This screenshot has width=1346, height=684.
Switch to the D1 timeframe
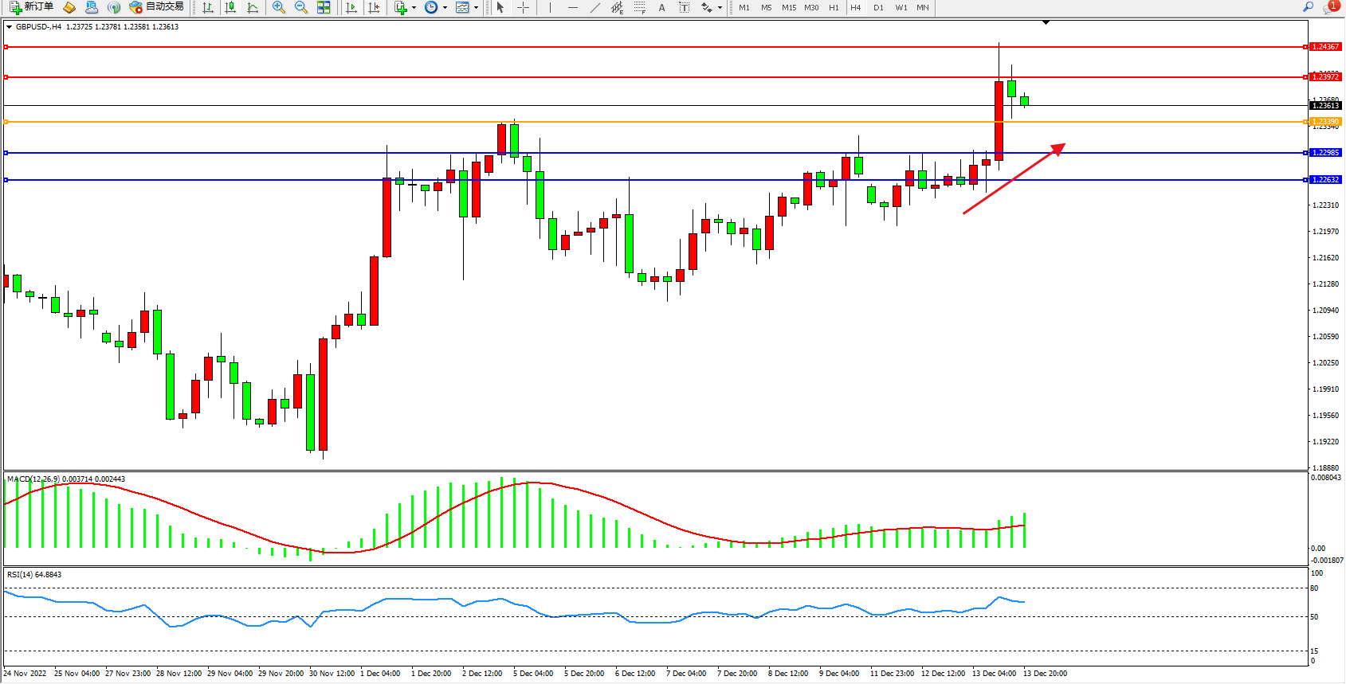(x=878, y=7)
